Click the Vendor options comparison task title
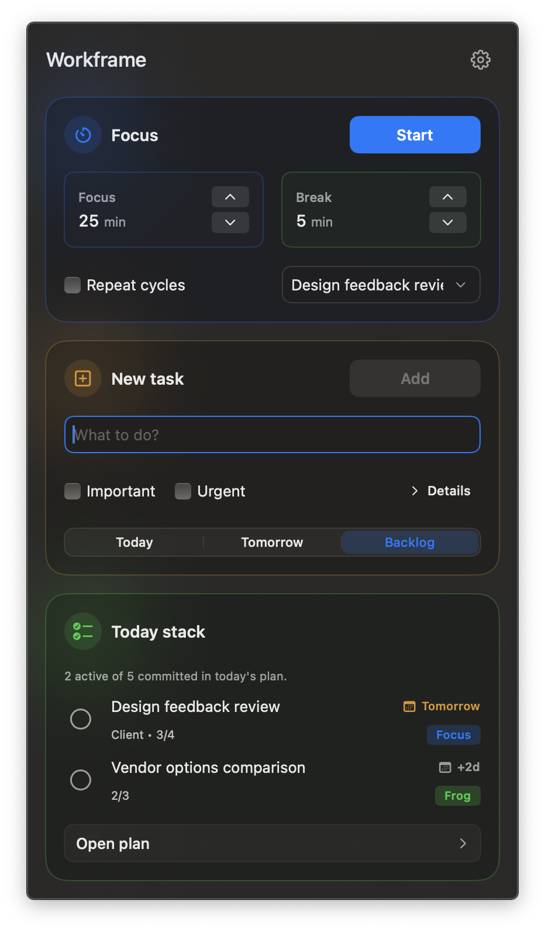Viewport: 545px width, 931px height. [208, 768]
